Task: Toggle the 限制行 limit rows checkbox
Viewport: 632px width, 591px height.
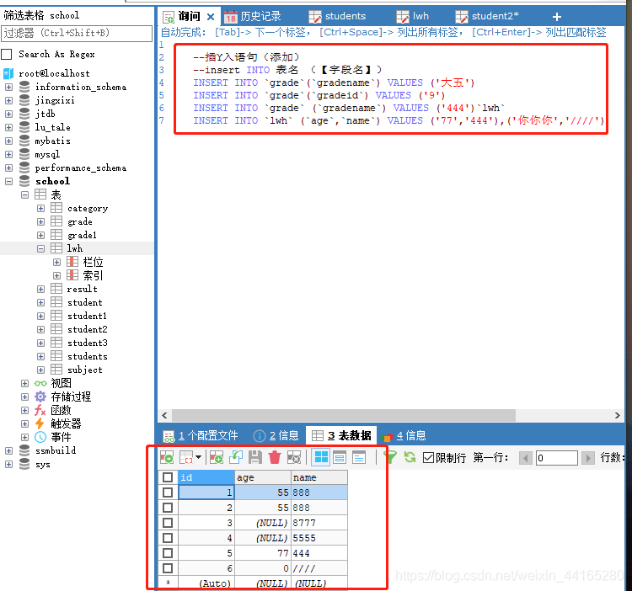Action: point(428,458)
